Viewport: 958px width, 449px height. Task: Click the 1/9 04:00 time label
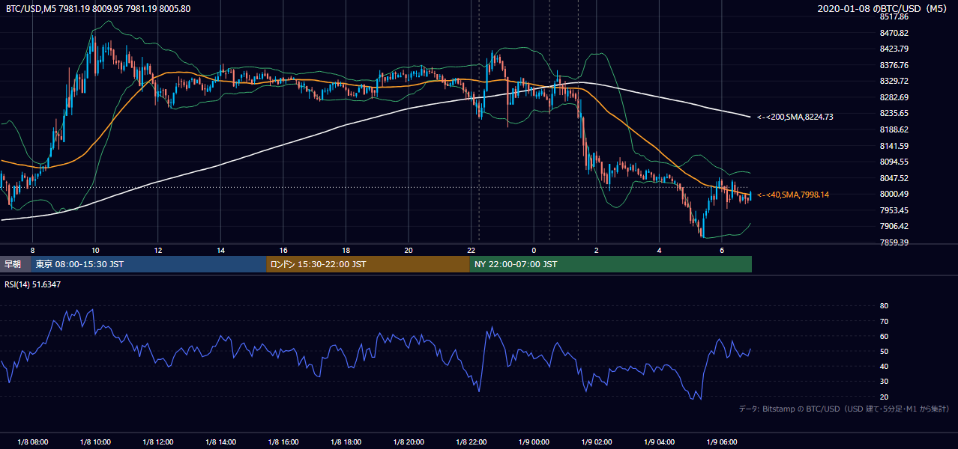pos(659,442)
